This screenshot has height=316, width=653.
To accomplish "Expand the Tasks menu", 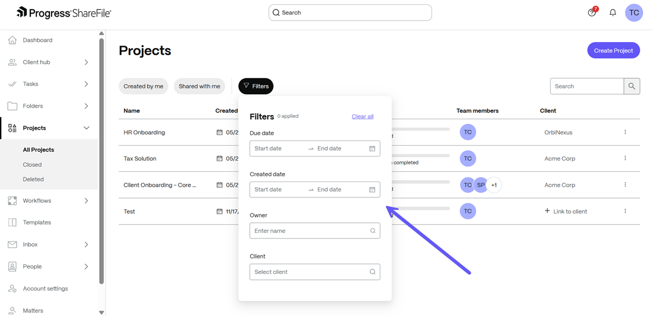I will pyautogui.click(x=86, y=84).
